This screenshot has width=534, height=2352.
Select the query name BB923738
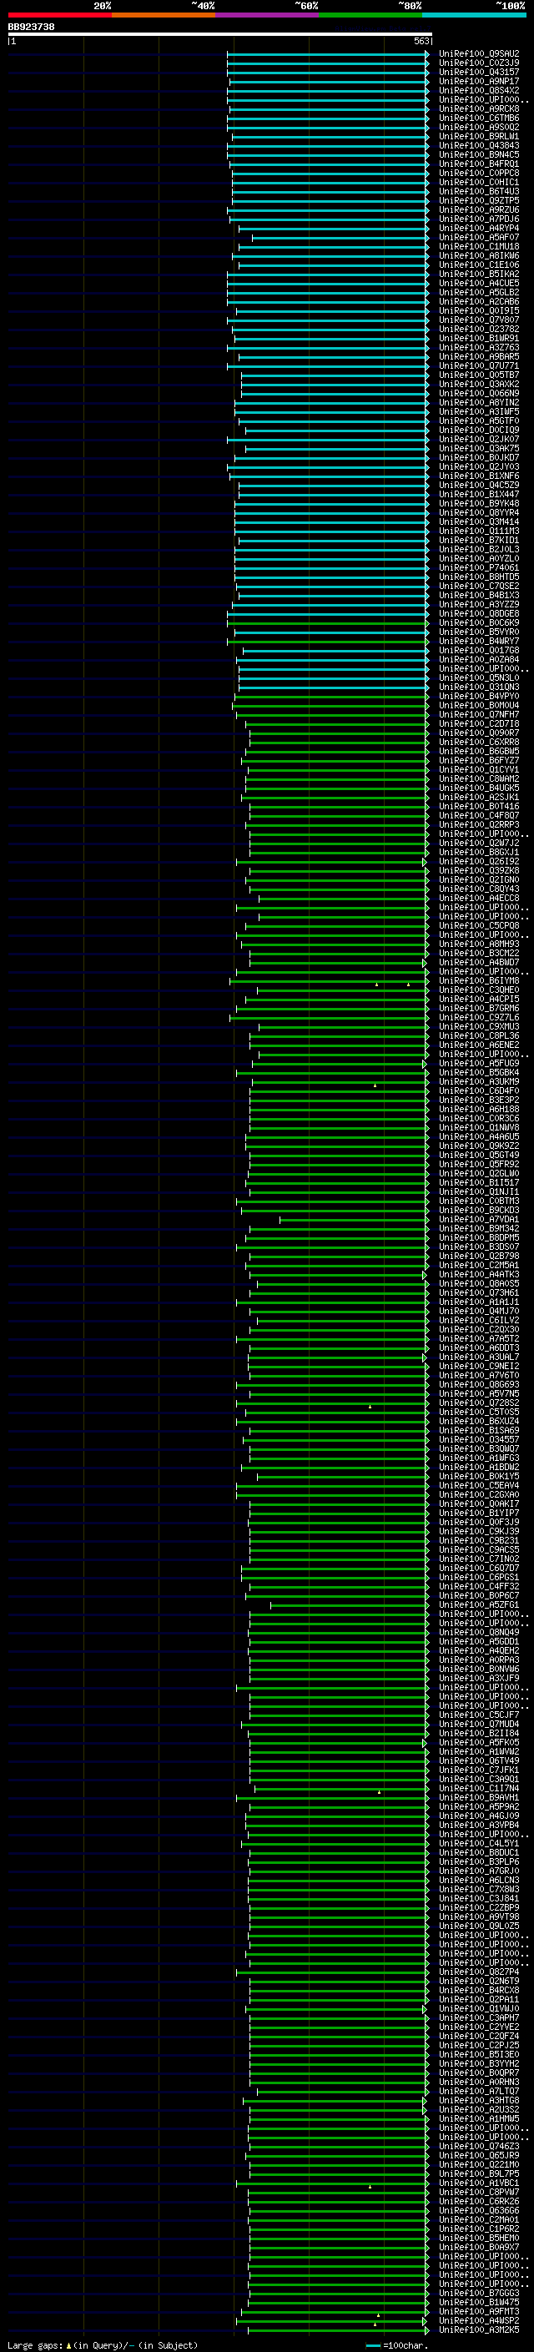pyautogui.click(x=31, y=27)
